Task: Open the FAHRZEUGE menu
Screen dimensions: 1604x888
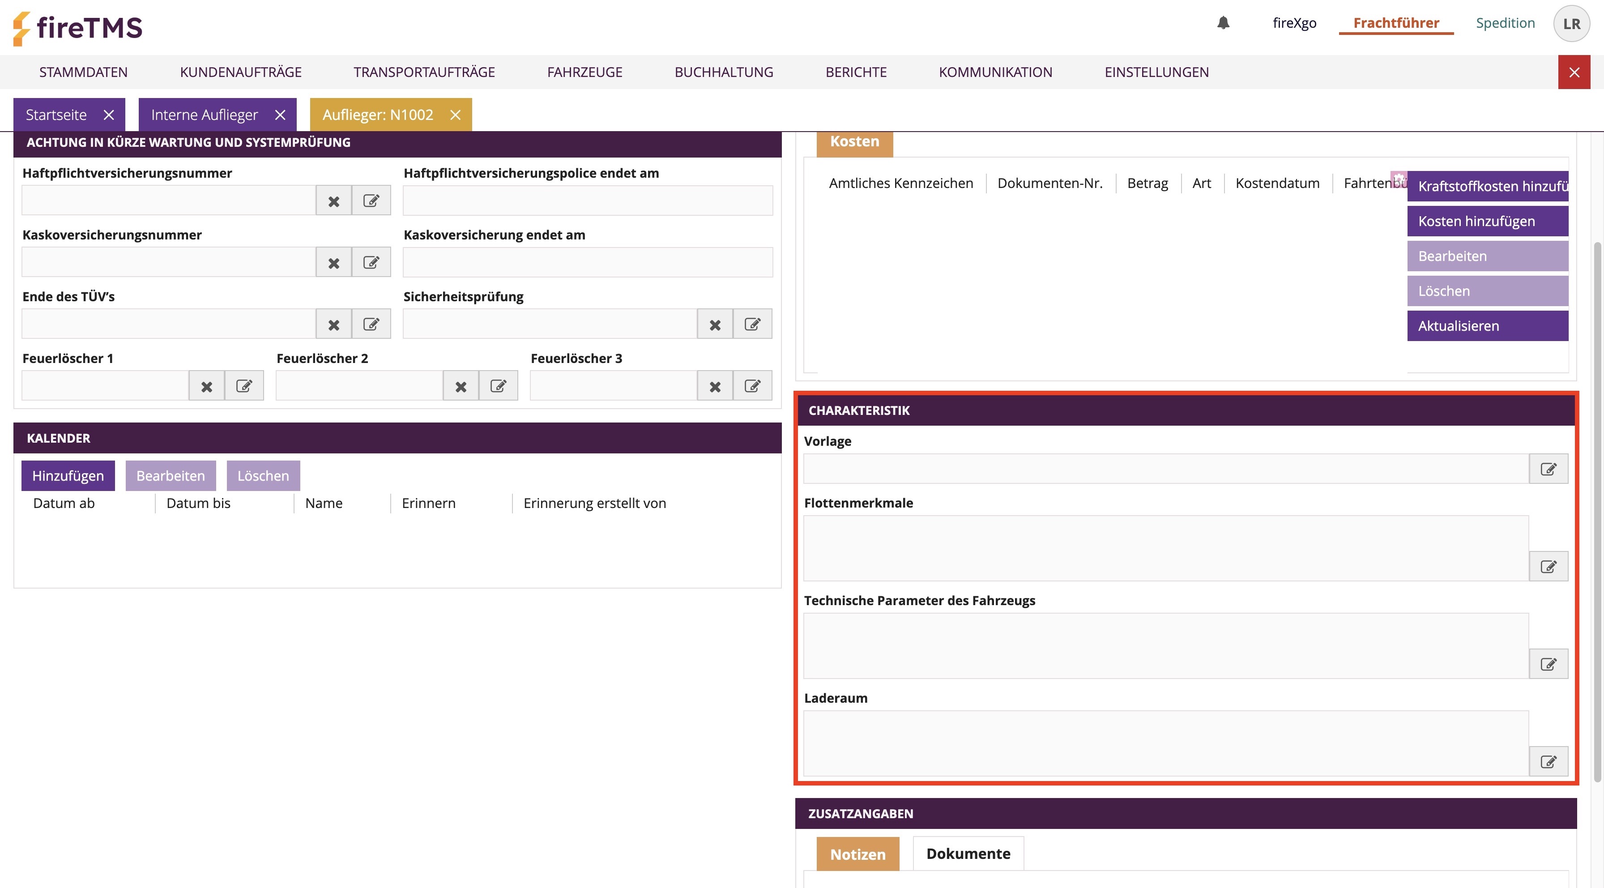Action: click(x=584, y=72)
